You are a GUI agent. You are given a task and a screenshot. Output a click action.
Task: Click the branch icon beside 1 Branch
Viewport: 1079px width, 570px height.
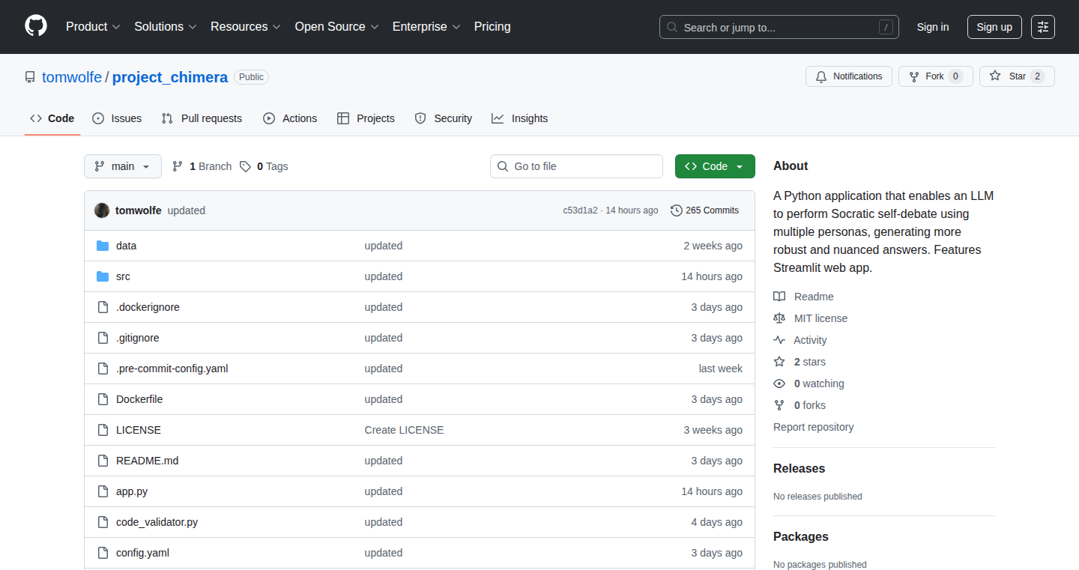(x=178, y=166)
